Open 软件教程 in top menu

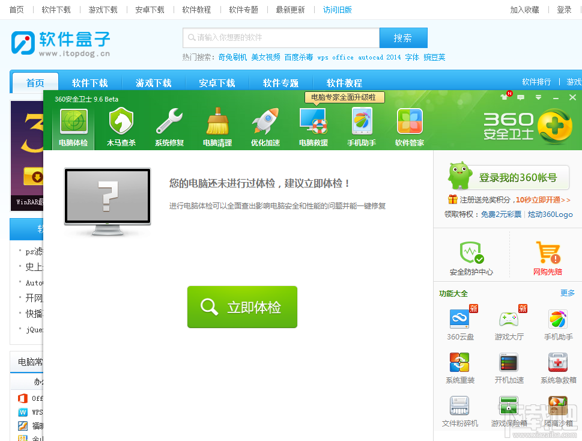click(x=196, y=10)
